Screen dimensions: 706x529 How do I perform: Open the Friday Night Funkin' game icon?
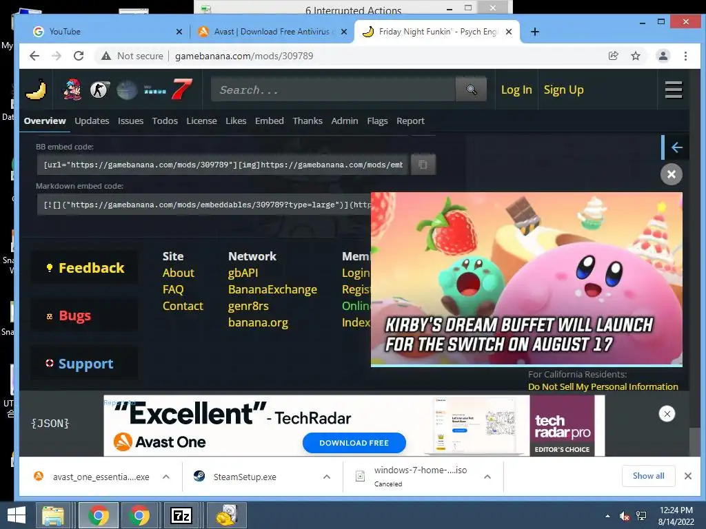[x=72, y=90]
